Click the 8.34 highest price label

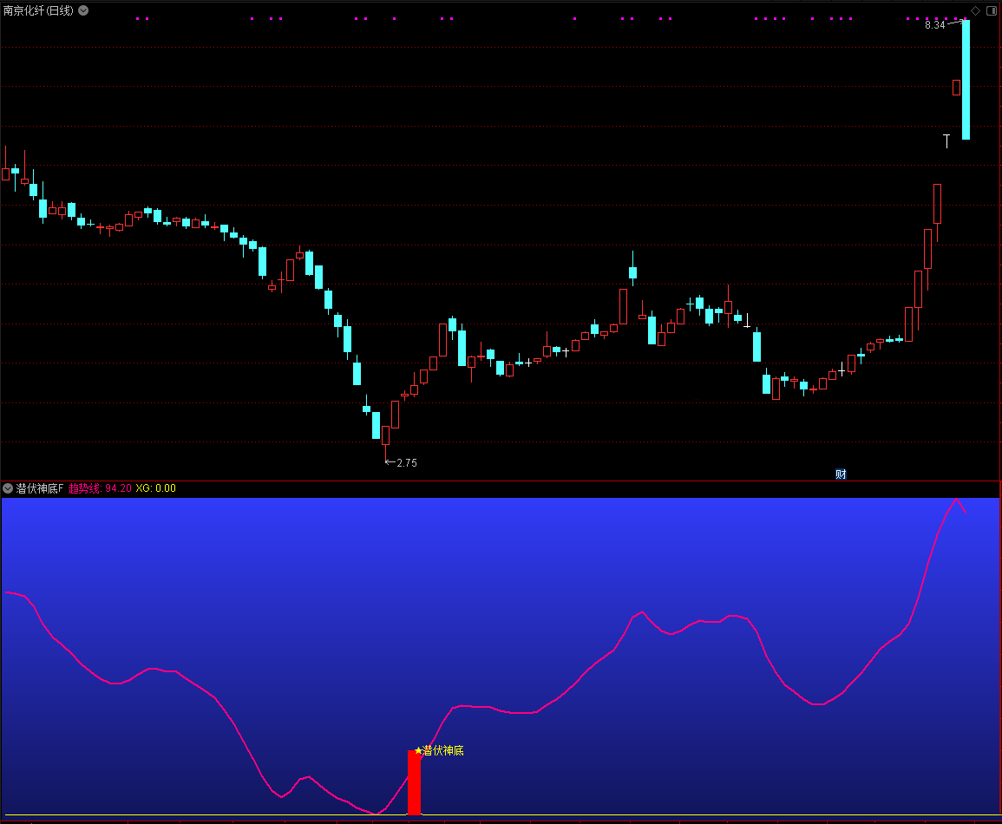pos(935,25)
